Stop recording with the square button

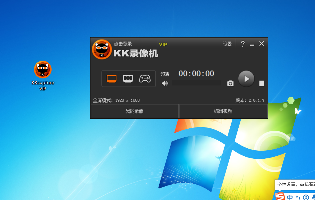click(262, 83)
